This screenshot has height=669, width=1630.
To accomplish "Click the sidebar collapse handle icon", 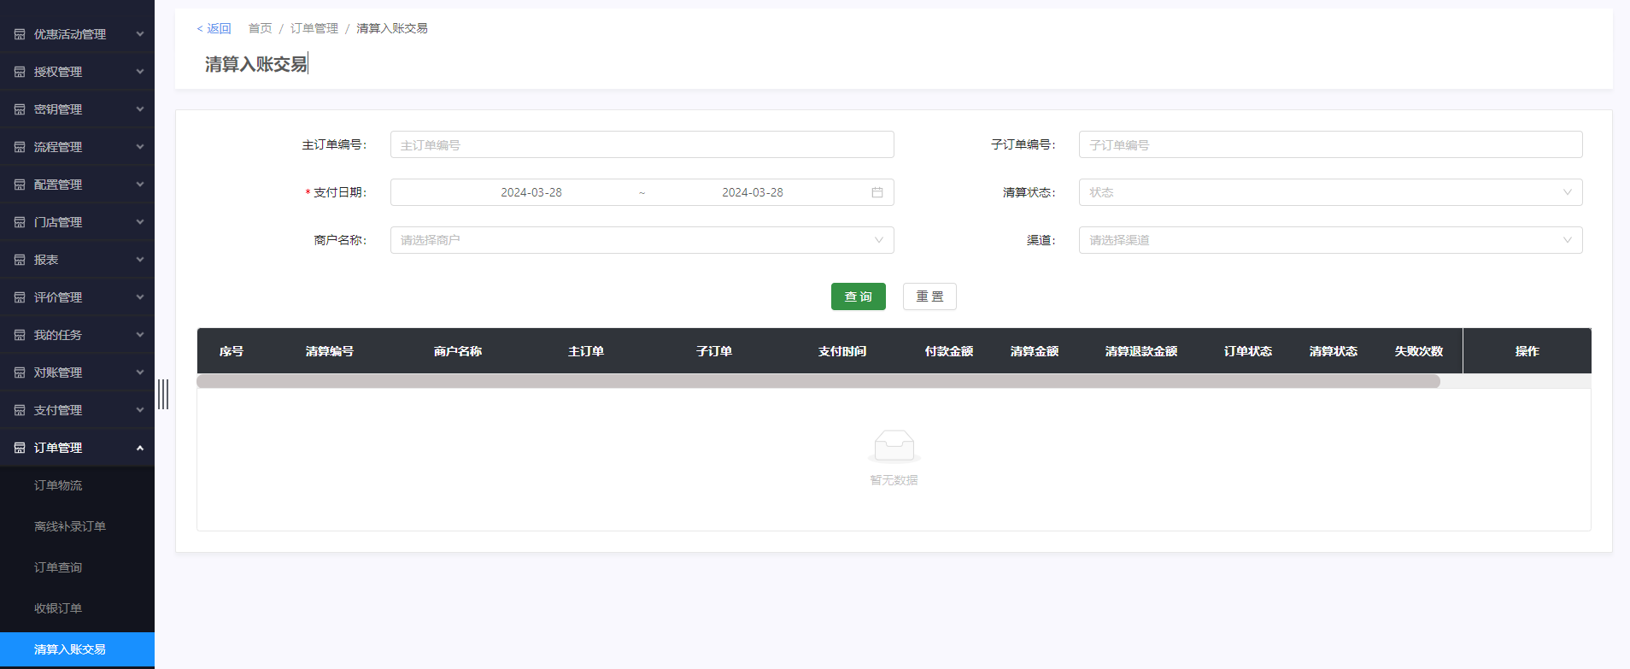I will pos(163,394).
